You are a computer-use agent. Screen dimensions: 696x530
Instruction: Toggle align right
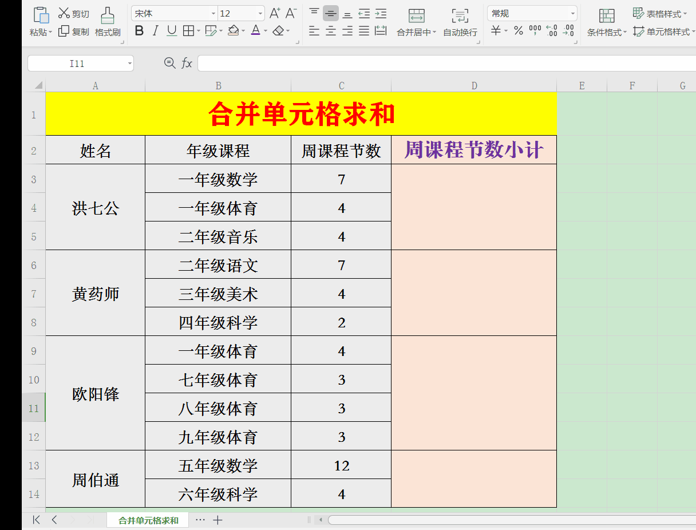coord(347,31)
